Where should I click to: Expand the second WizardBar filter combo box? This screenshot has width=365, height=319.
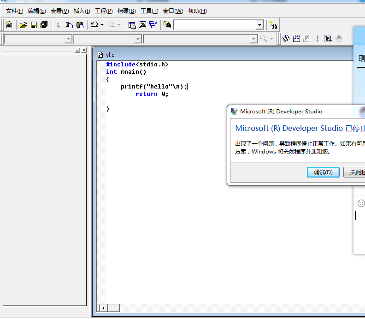pos(138,39)
